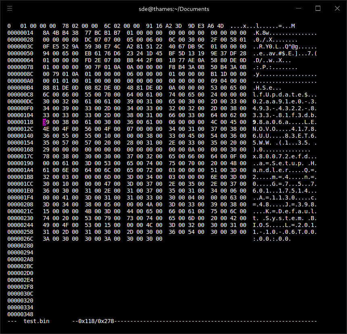Maximize the terminal window

coord(318,8)
